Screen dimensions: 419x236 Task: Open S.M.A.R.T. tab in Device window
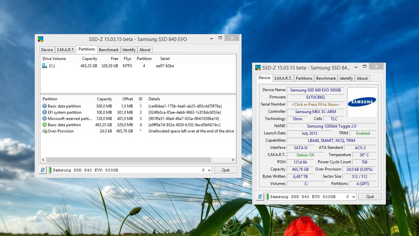click(x=283, y=78)
